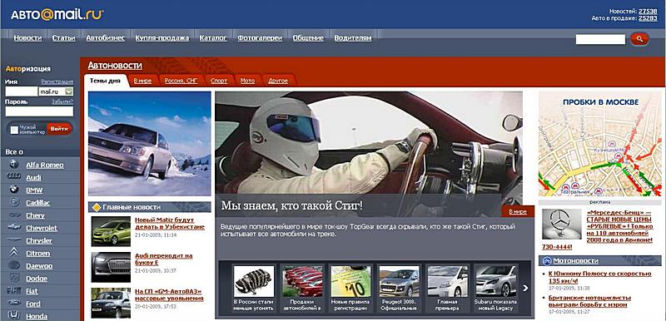Open the Общение menu
Image resolution: width=666 pixels, height=321 pixels.
308,38
